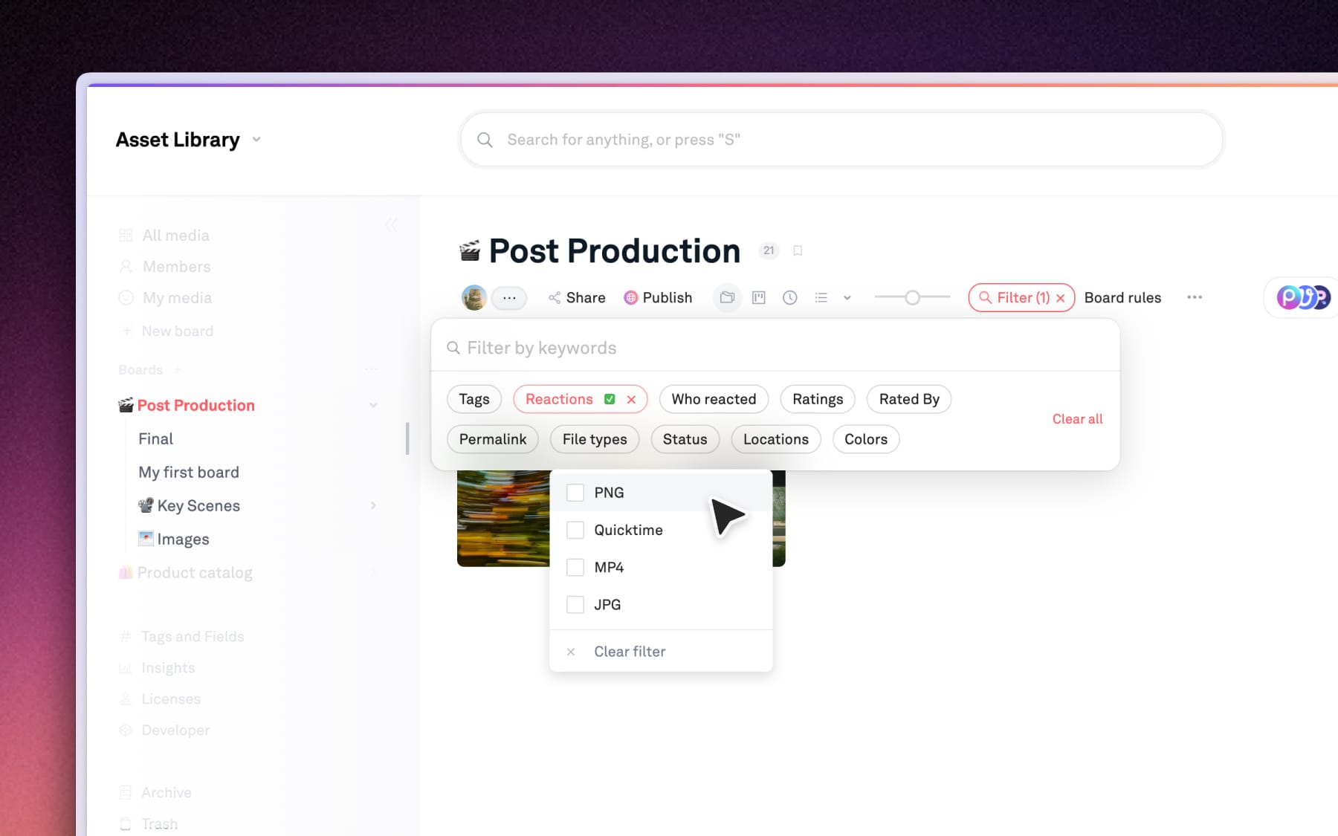Click the Clear all link
The width and height of the screenshot is (1338, 836).
tap(1076, 419)
